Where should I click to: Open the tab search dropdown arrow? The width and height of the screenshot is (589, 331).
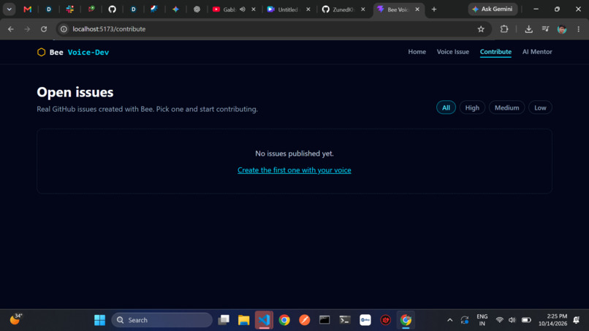point(9,9)
